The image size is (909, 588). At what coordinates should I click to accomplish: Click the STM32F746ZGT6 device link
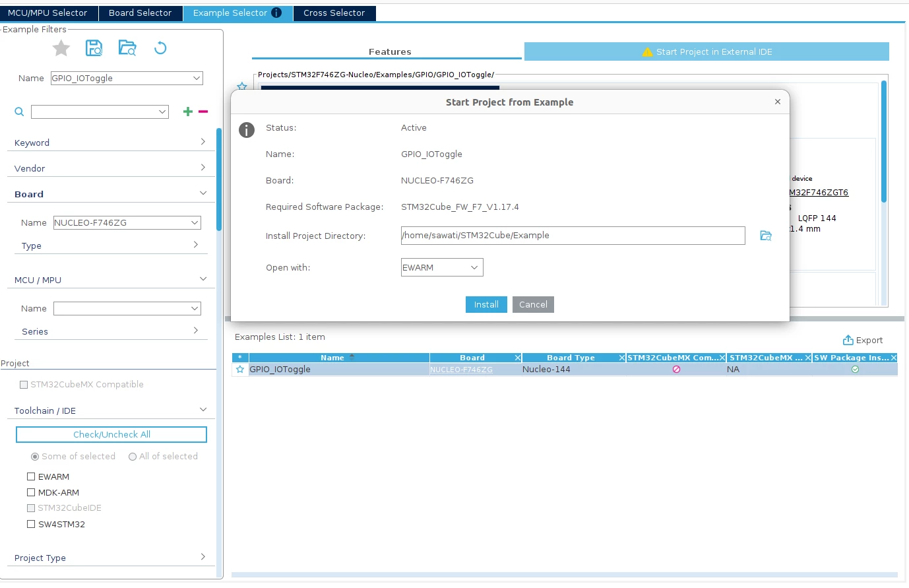click(819, 193)
